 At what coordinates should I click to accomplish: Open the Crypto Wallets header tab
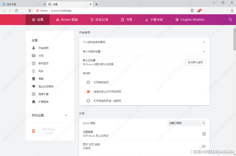(x=190, y=20)
